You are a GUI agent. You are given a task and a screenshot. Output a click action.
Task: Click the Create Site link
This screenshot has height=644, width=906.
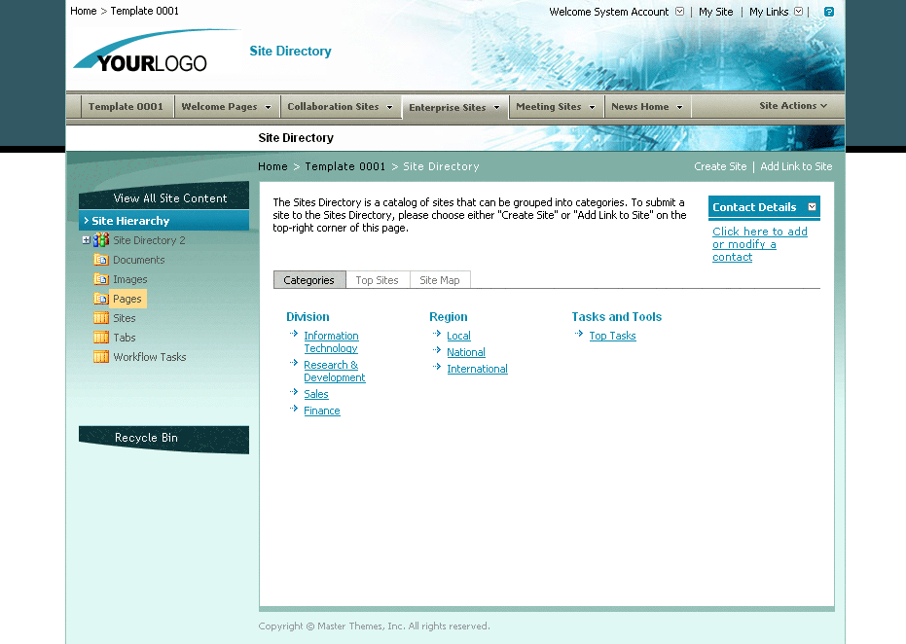tap(720, 166)
